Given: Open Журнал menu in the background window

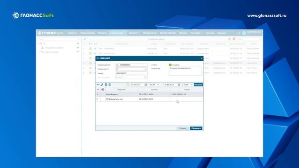Looking at the screenshot, I should (183, 33).
